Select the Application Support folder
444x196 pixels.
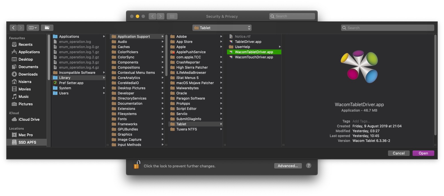point(137,36)
